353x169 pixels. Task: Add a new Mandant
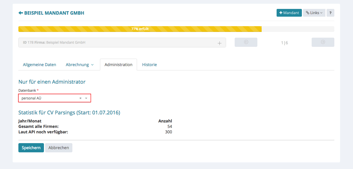[x=289, y=13]
